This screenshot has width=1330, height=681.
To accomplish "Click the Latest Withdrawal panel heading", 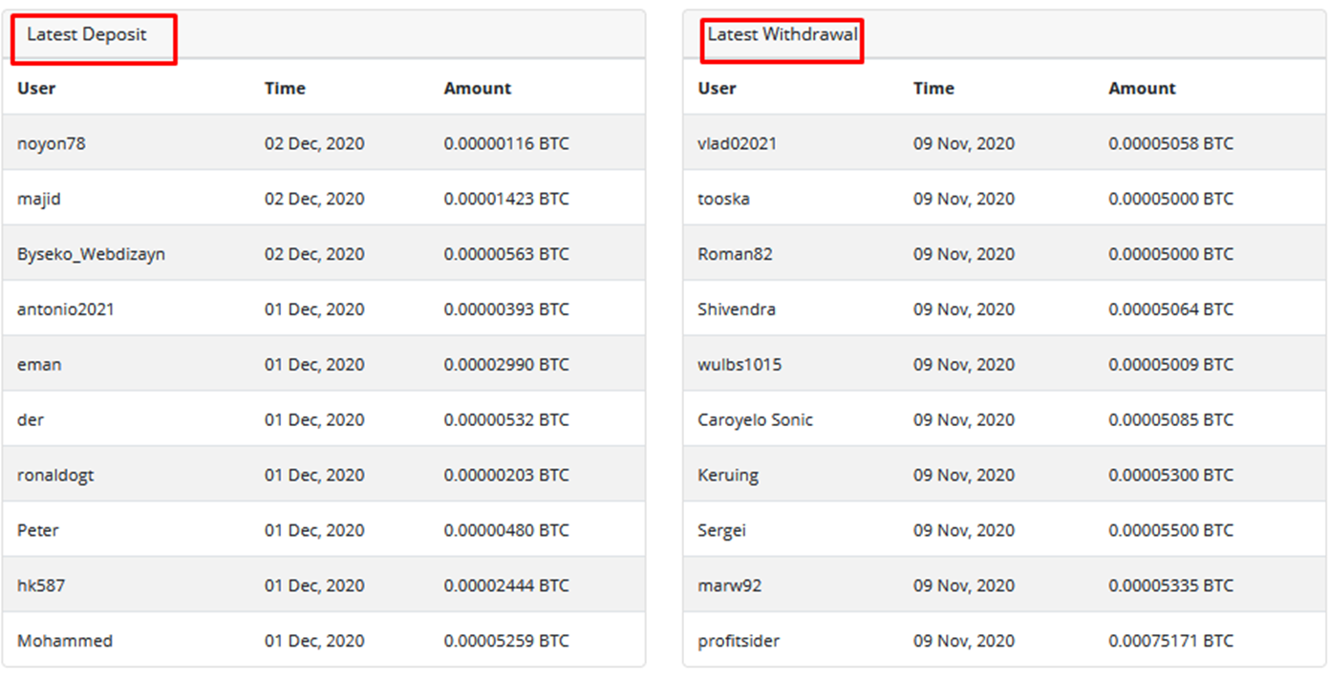I will click(783, 35).
